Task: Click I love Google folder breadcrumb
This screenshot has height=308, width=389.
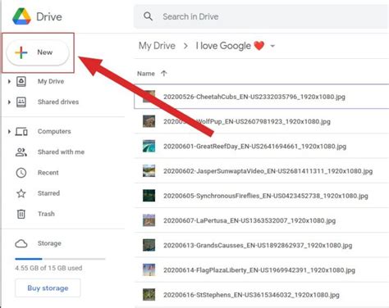Action: 231,46
